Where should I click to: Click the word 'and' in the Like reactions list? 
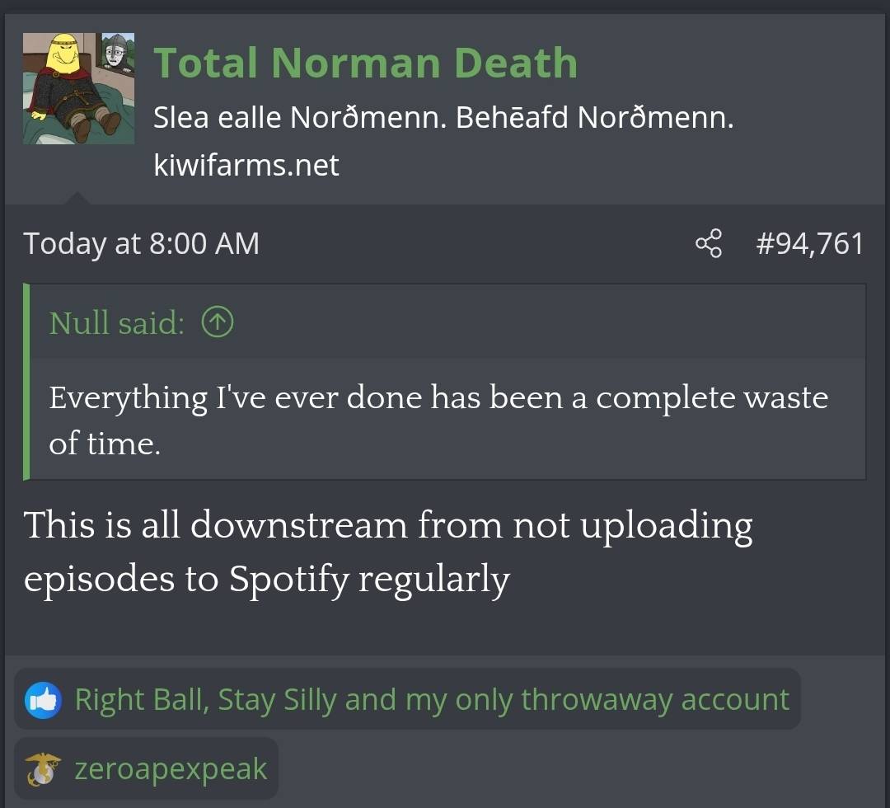(x=371, y=699)
